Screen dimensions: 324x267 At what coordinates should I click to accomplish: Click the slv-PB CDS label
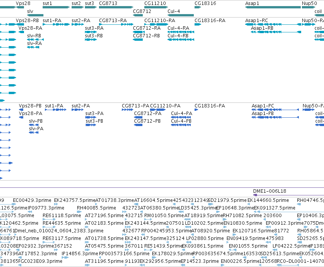[x=35, y=121]
